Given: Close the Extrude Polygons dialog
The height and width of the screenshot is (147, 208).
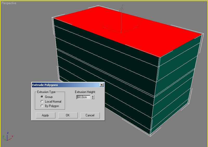Looking at the screenshot, I should (102, 85).
